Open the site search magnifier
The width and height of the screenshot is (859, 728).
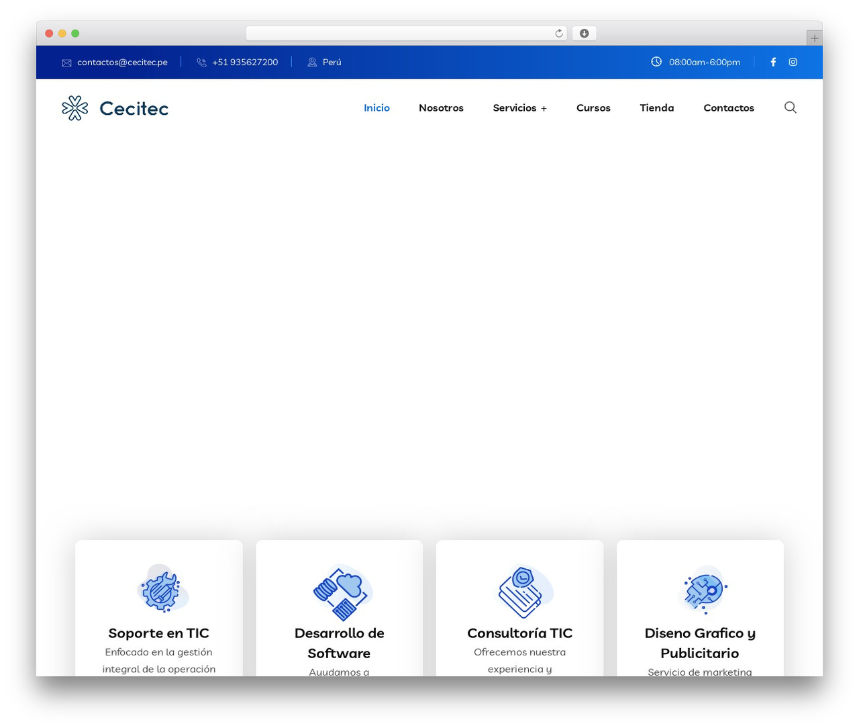tap(791, 107)
